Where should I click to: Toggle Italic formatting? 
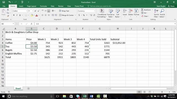[17, 15]
